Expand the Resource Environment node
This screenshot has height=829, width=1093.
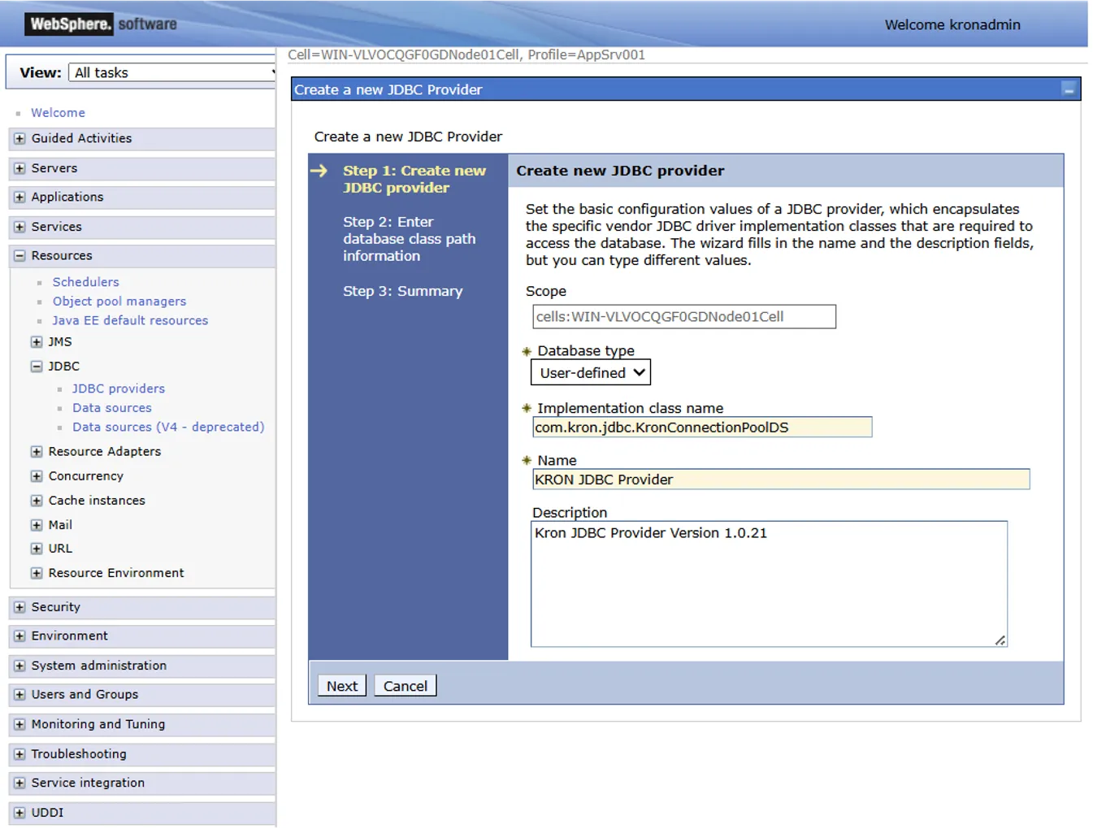pyautogui.click(x=37, y=573)
